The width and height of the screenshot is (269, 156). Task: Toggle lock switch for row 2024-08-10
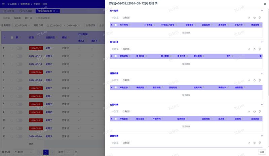point(19,64)
